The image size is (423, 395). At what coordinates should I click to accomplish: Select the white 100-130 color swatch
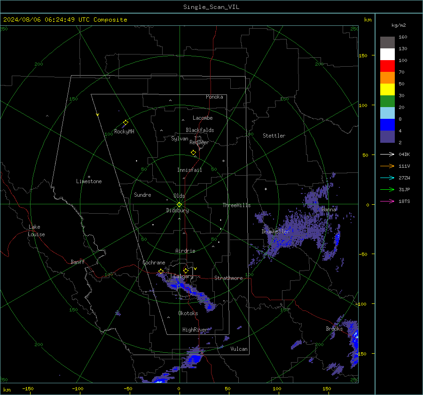pos(387,54)
